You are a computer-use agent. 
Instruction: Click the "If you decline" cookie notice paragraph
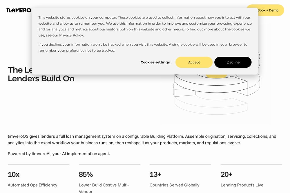143,47
